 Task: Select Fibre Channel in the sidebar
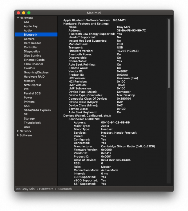[33, 64]
